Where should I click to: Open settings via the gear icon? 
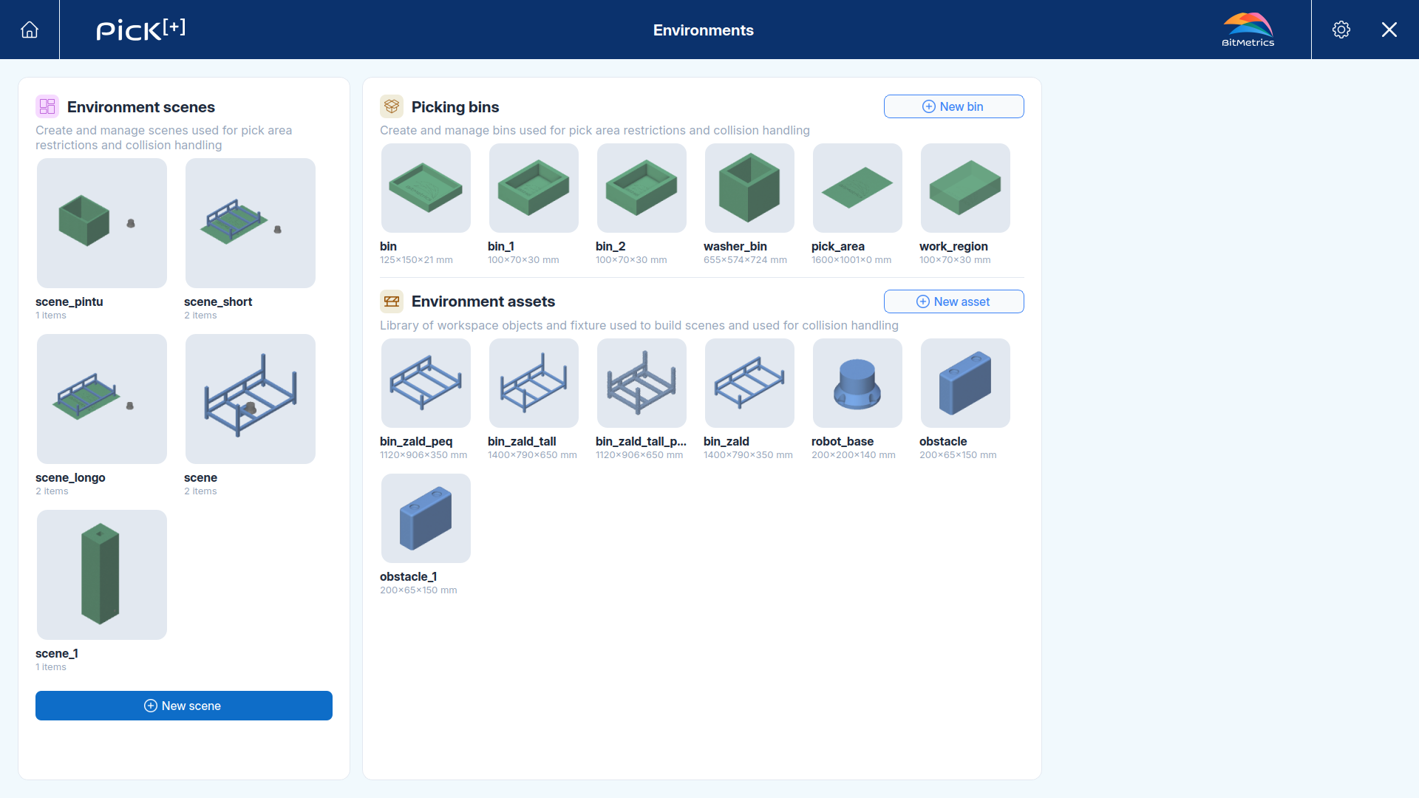(x=1341, y=30)
